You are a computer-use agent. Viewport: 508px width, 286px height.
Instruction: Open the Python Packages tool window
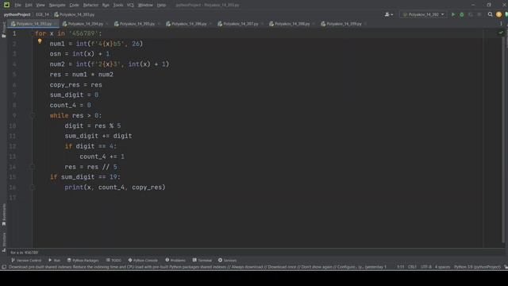(83, 261)
